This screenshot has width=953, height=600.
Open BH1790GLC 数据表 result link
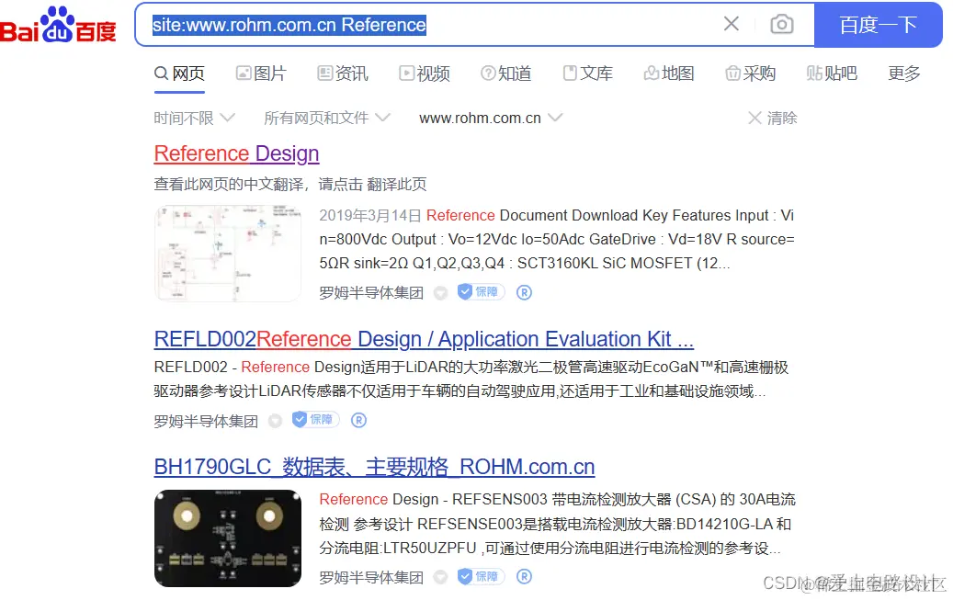pos(374,467)
